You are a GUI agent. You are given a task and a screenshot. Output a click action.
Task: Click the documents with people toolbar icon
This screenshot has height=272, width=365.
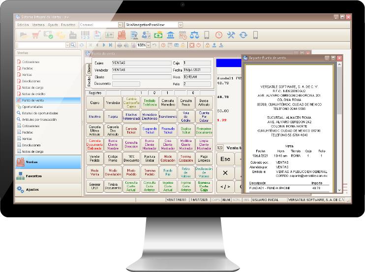146,35
